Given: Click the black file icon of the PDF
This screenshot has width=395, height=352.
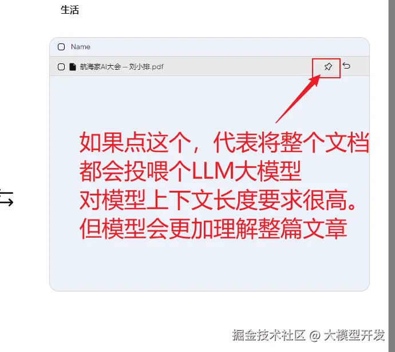Looking at the screenshot, I should (x=73, y=67).
